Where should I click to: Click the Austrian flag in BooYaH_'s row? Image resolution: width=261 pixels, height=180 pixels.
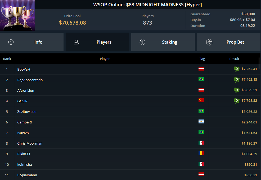(x=201, y=69)
